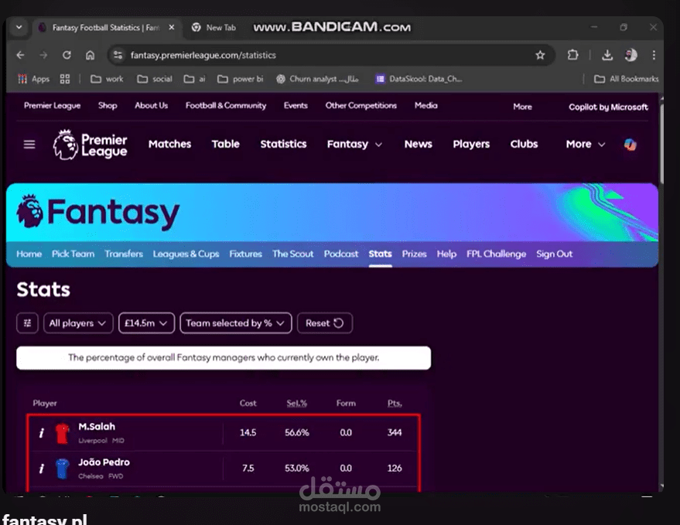The image size is (680, 525).
Task: Go back using the browser back arrow
Action: pos(20,55)
